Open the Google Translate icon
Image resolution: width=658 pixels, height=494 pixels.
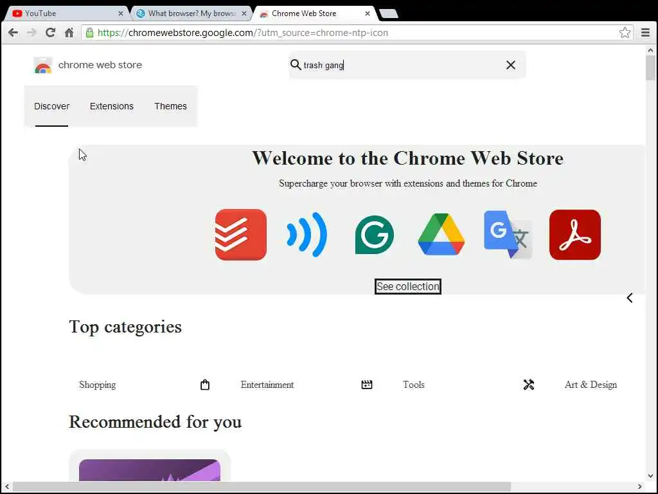tap(508, 234)
